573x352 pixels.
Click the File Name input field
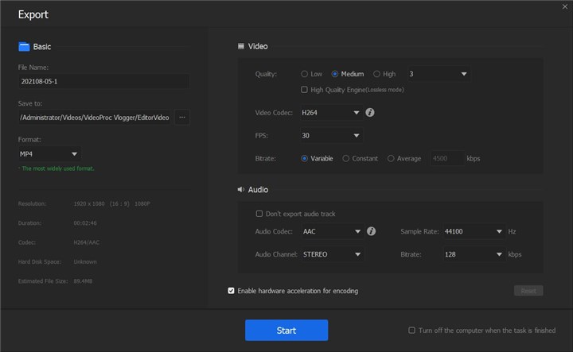pyautogui.click(x=103, y=81)
